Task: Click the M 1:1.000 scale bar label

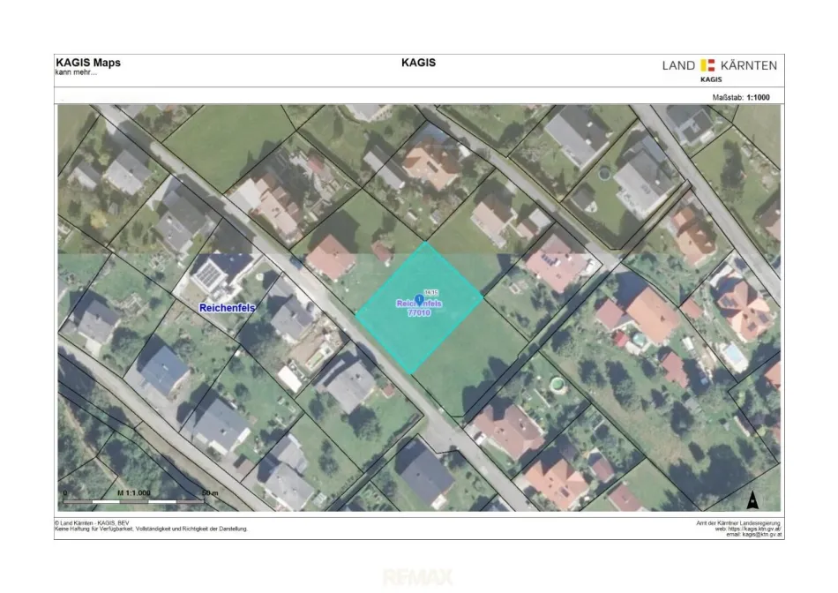Action: click(133, 493)
